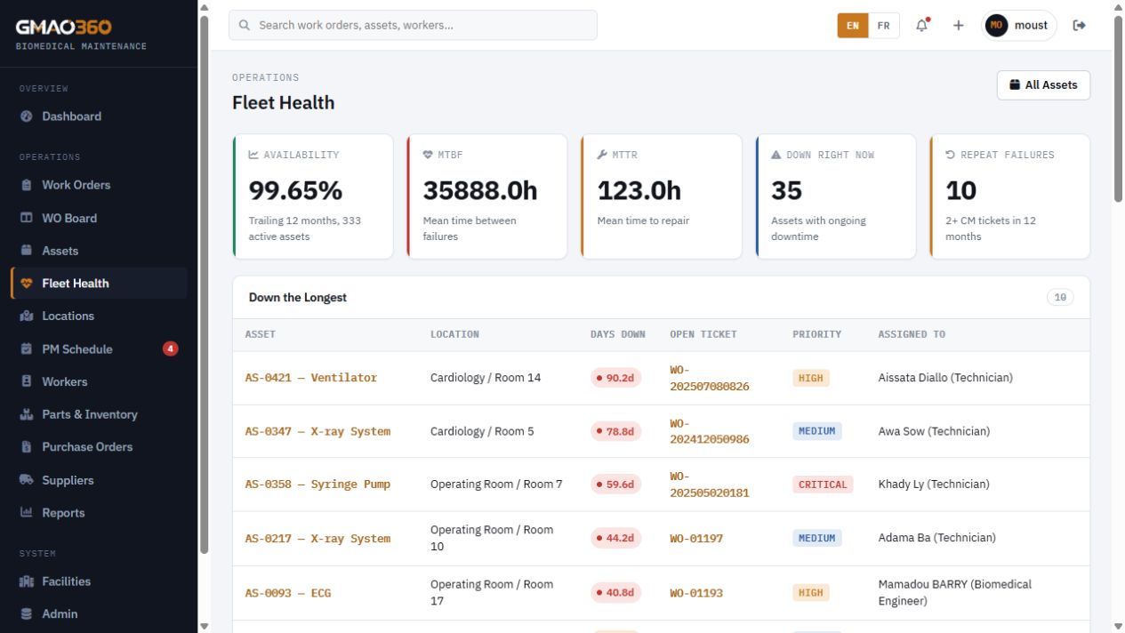Click the plus icon to create new

[x=958, y=25]
